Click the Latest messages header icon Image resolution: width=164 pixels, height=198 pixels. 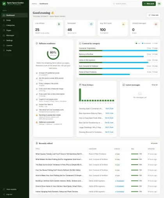[x=123, y=85]
